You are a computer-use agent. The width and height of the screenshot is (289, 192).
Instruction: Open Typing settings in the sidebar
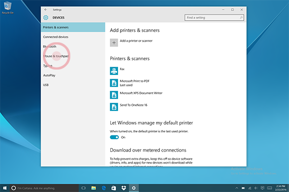click(73, 66)
